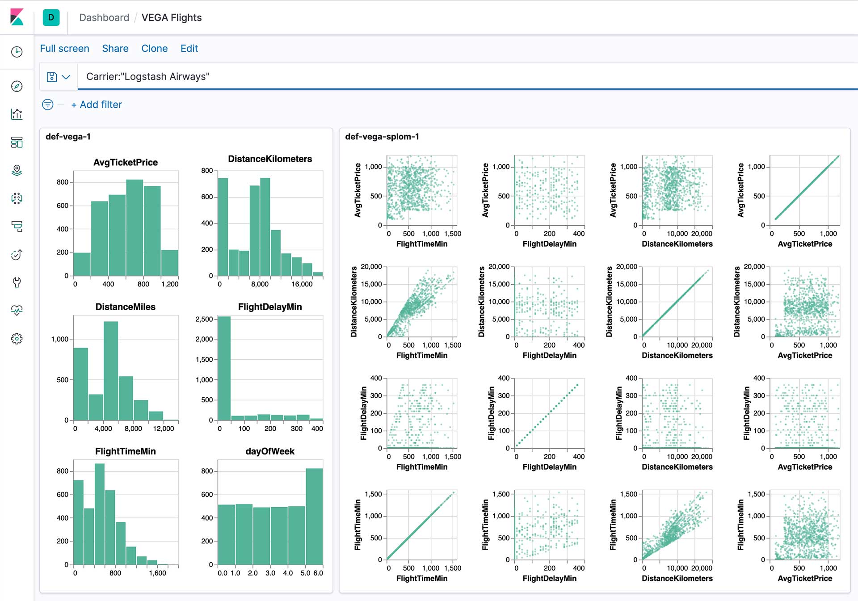
Task: Open Discover compass icon in sidebar
Action: coord(17,86)
